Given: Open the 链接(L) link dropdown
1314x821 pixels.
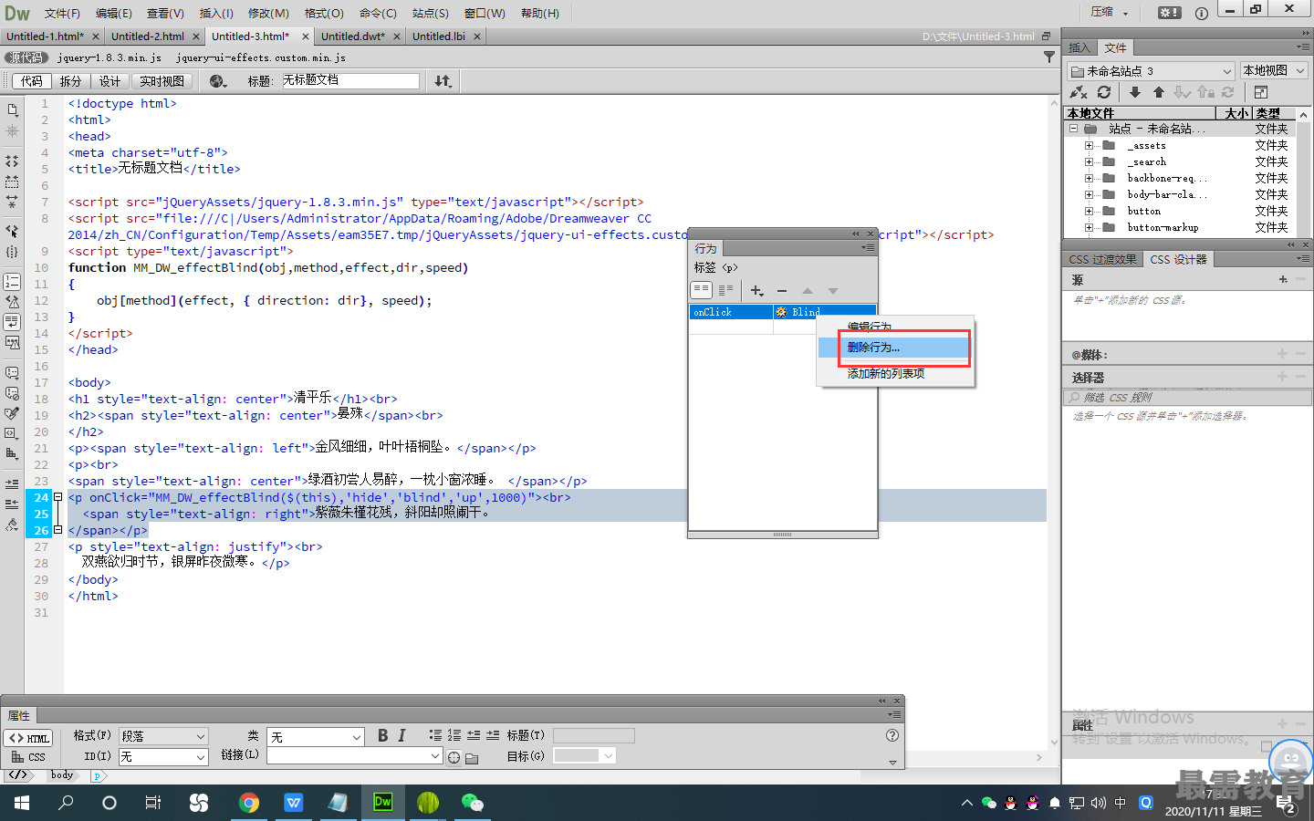Looking at the screenshot, I should (355, 756).
